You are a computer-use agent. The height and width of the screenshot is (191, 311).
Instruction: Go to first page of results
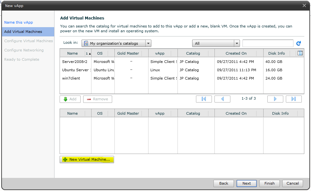[x=204, y=99]
